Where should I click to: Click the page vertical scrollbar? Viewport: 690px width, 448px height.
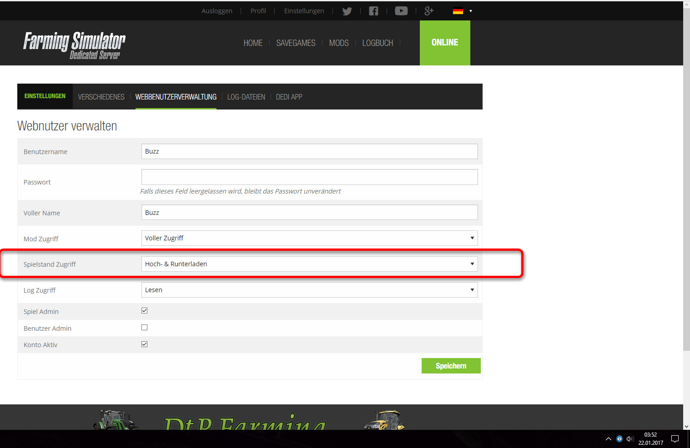click(x=686, y=182)
